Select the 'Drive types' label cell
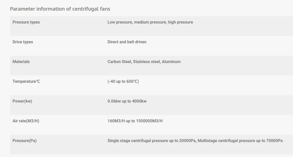Image resolution: width=293 pixels, height=157 pixels. (23, 42)
